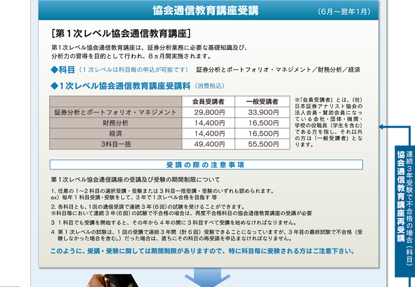Click the 会員受講者 column header
The height and width of the screenshot is (287, 415).
(x=208, y=102)
